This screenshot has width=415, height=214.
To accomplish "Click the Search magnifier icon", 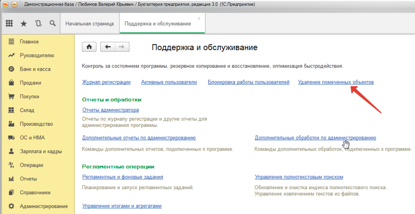I will click(x=53, y=24).
